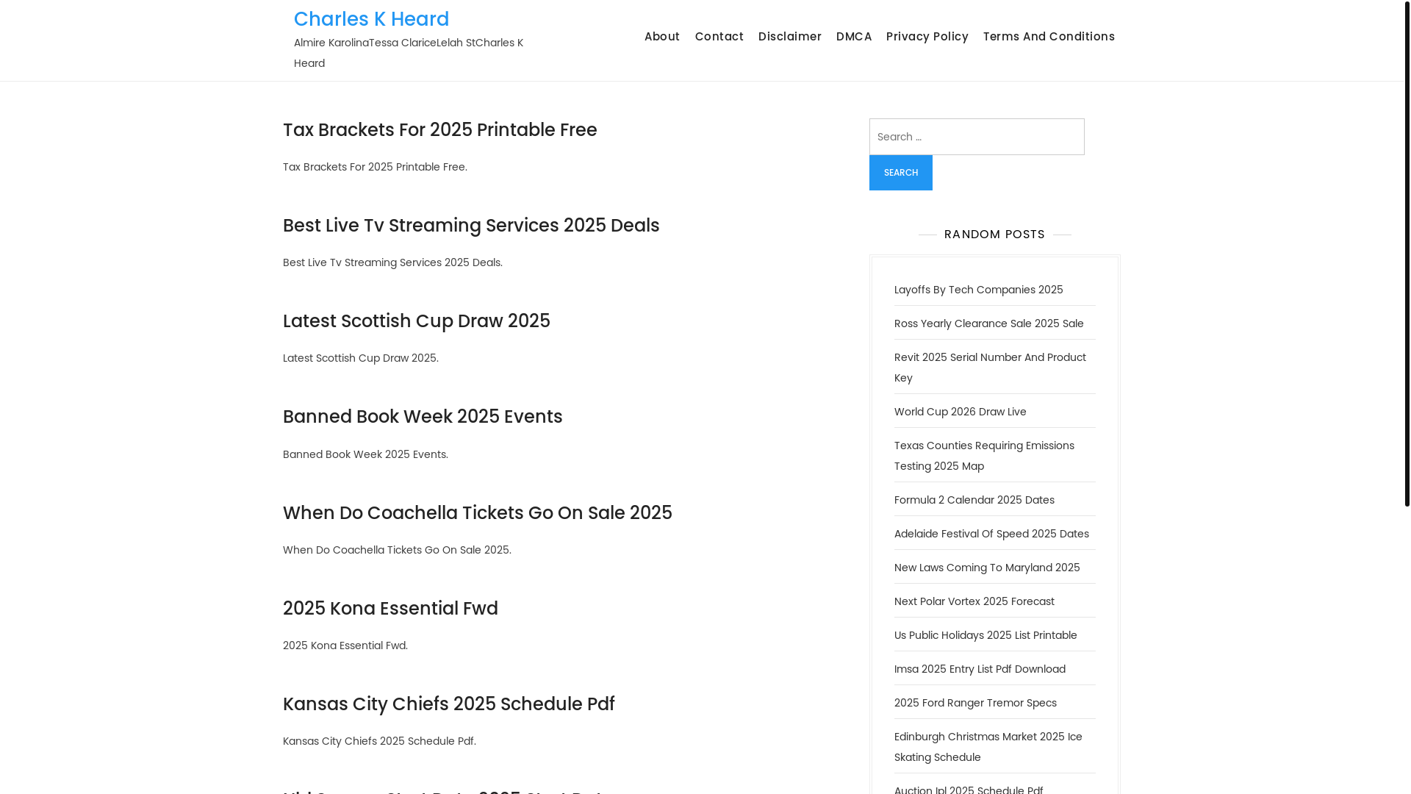Click 'When Do Coachella Tickets Go On Sale 2025.' excerpt

tap(397, 550)
